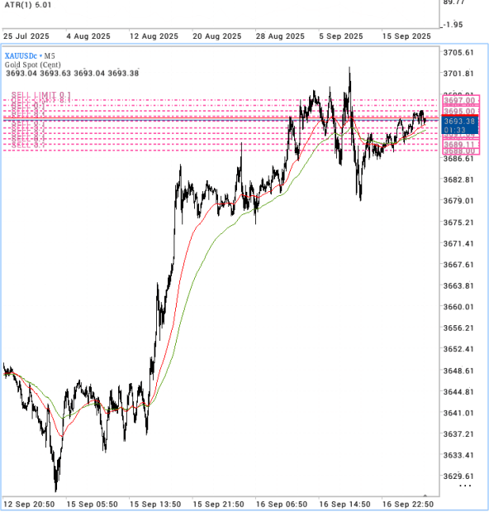Select the SELL LIMIT 0.1 order label
The height and width of the screenshot is (517, 489).
click(40, 95)
